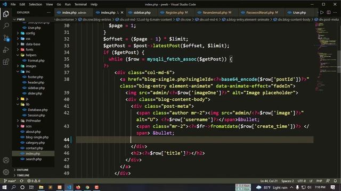
Task: Switch to the index.php admin tab
Action: pyautogui.click(x=74, y=13)
